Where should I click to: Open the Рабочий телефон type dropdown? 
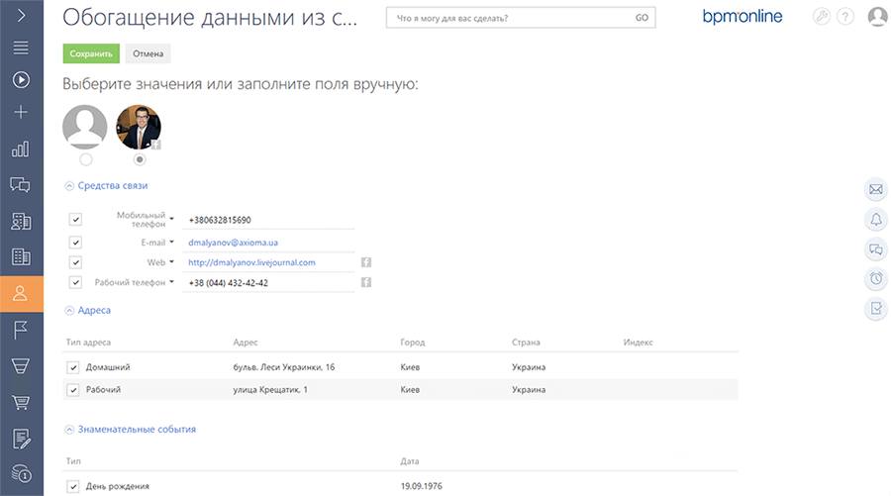click(171, 282)
